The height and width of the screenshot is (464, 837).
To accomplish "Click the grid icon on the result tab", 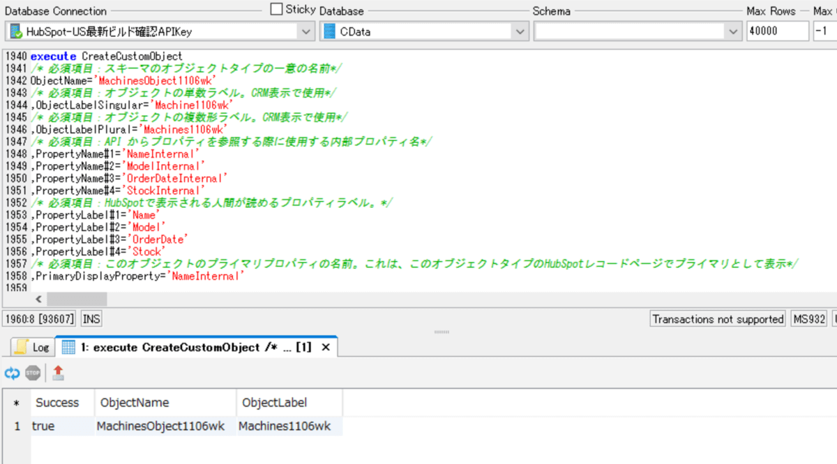I will point(68,347).
